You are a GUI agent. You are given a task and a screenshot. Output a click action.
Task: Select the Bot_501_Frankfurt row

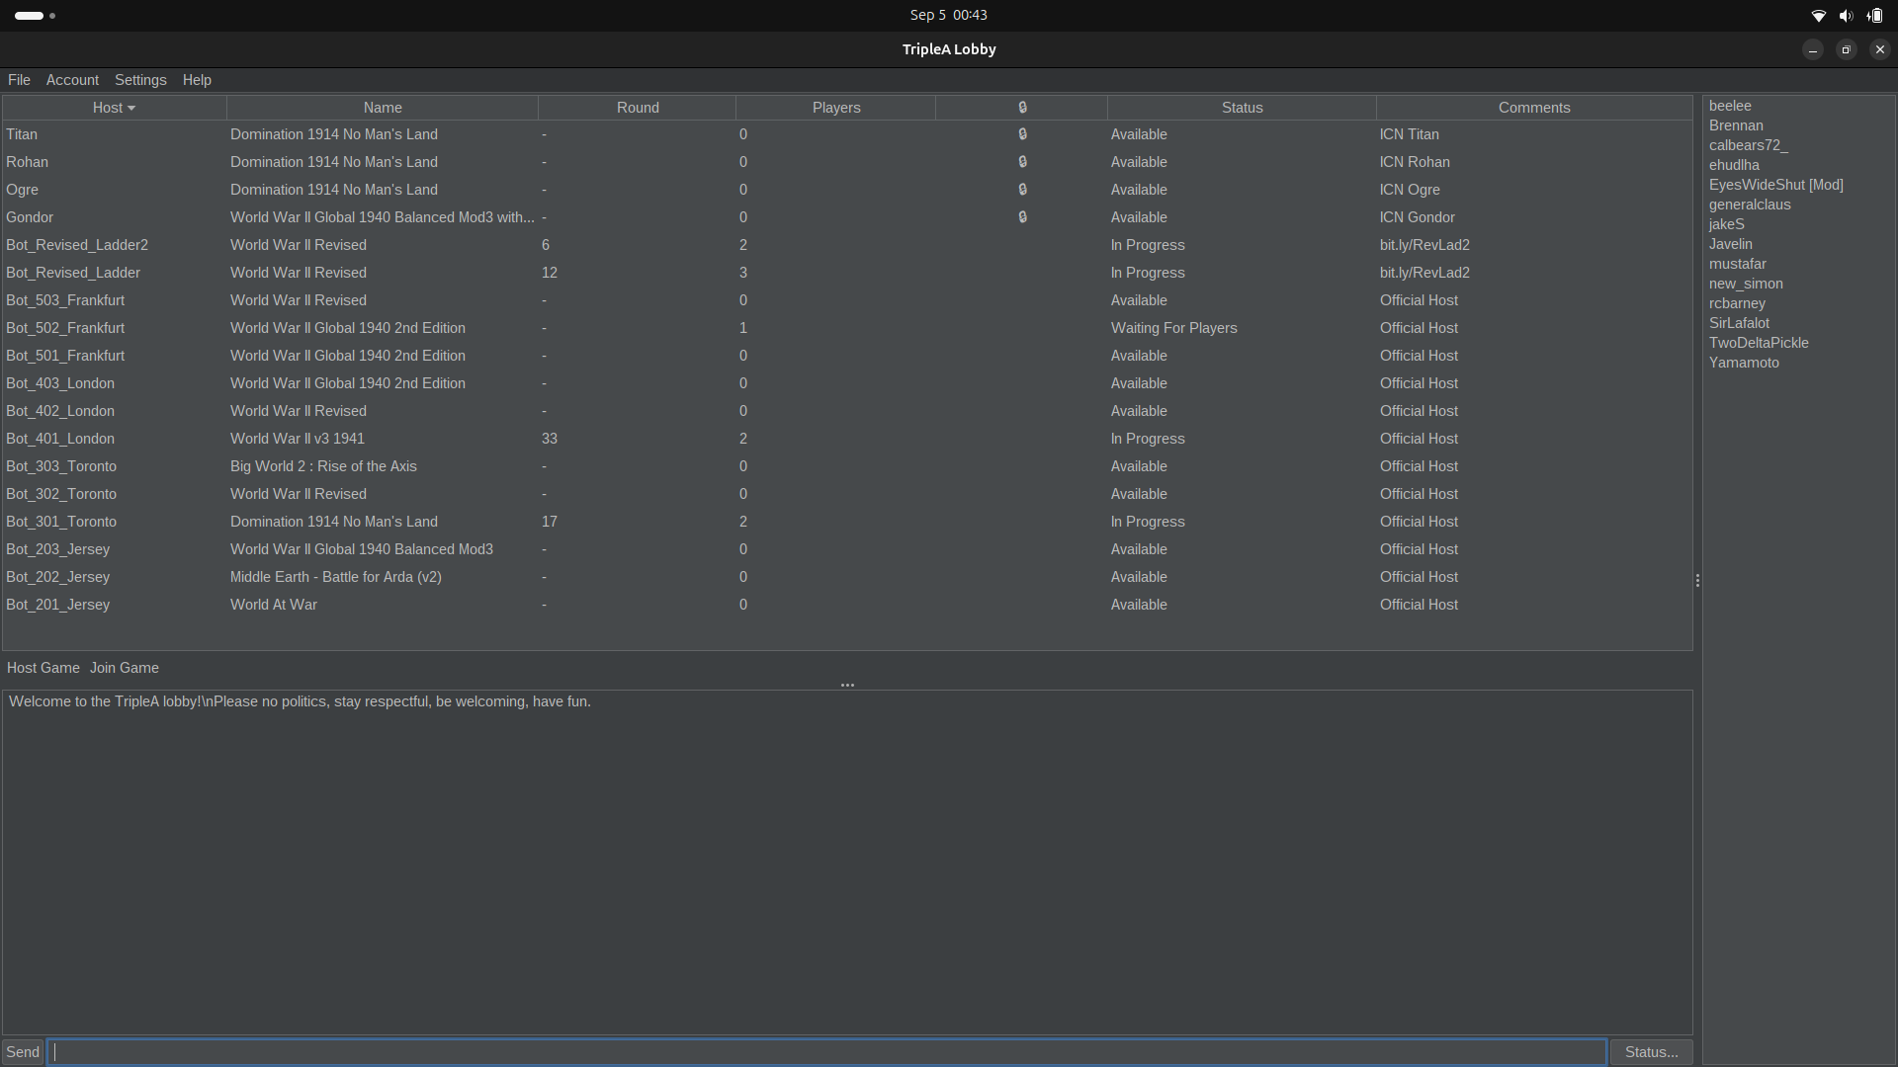(847, 356)
